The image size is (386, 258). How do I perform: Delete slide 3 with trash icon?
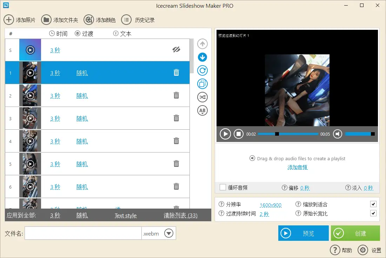[176, 118]
